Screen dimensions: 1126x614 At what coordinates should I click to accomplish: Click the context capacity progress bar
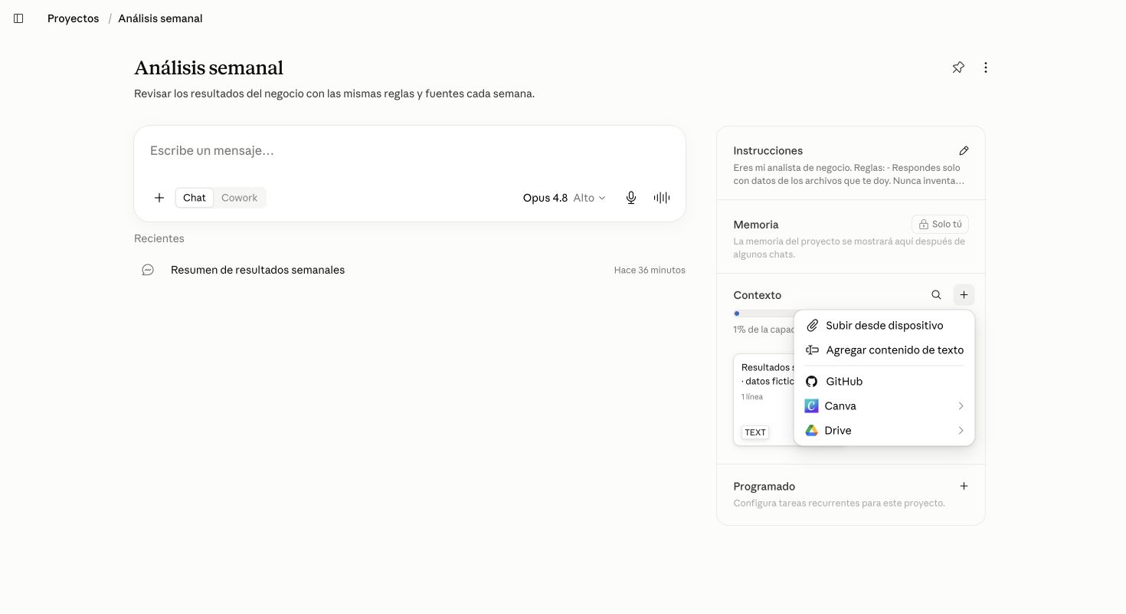click(x=764, y=314)
